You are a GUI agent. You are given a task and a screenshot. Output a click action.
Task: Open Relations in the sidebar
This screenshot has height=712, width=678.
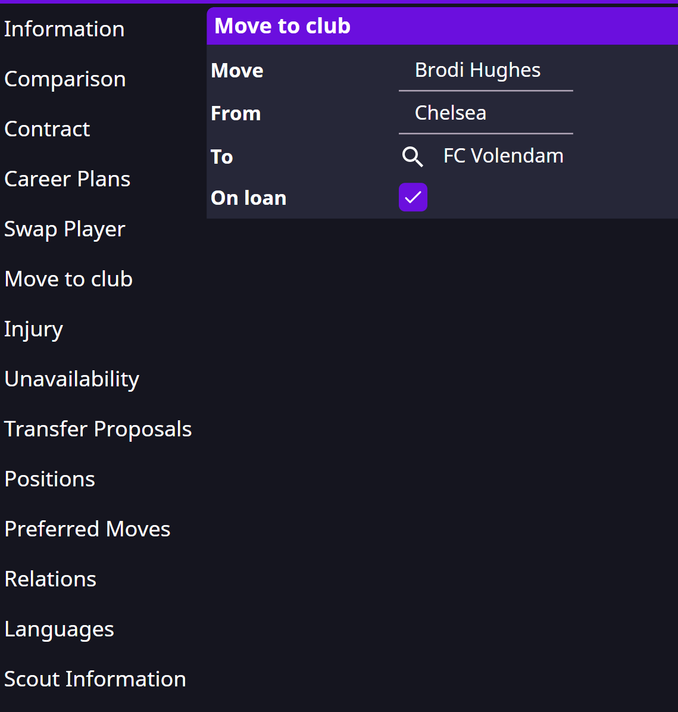51,579
